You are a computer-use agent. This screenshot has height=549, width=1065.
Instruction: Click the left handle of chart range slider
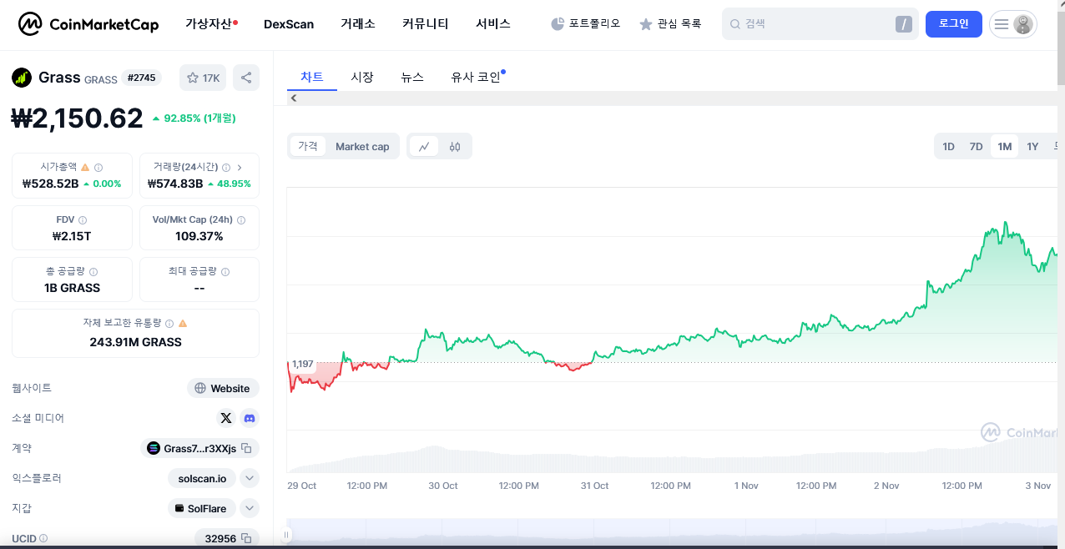[x=286, y=535]
